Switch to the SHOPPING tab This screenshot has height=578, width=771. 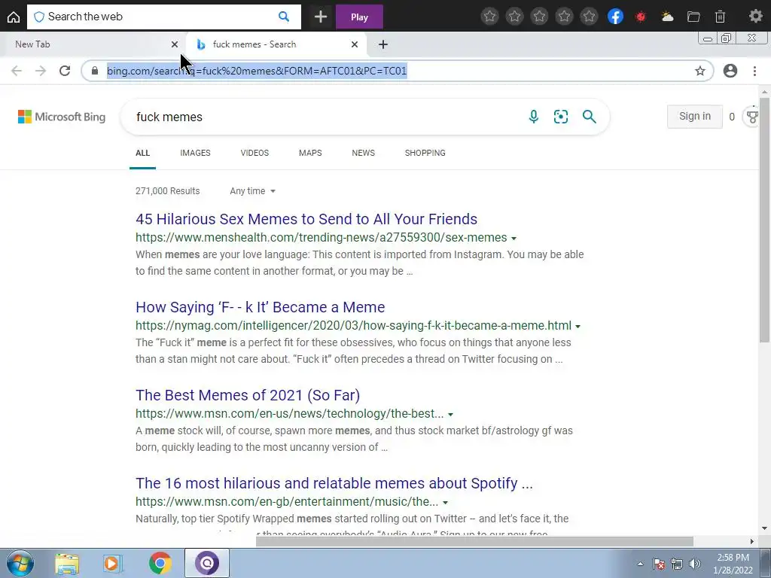tap(425, 153)
